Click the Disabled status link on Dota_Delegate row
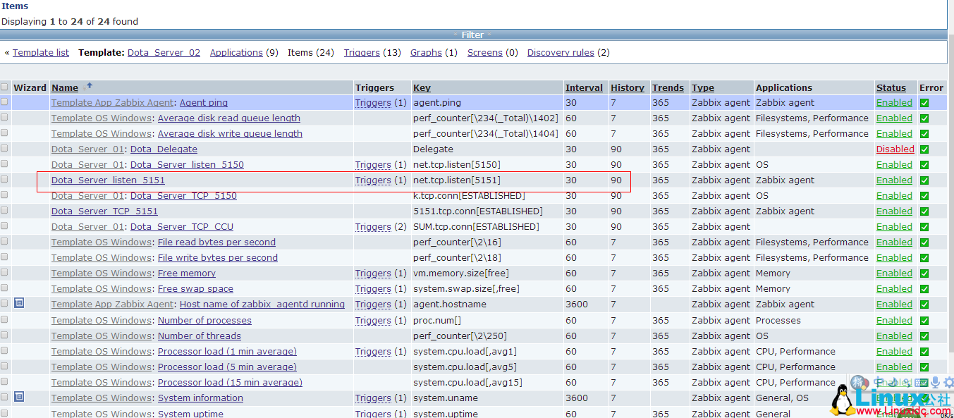Image resolution: width=954 pixels, height=418 pixels. (x=895, y=149)
